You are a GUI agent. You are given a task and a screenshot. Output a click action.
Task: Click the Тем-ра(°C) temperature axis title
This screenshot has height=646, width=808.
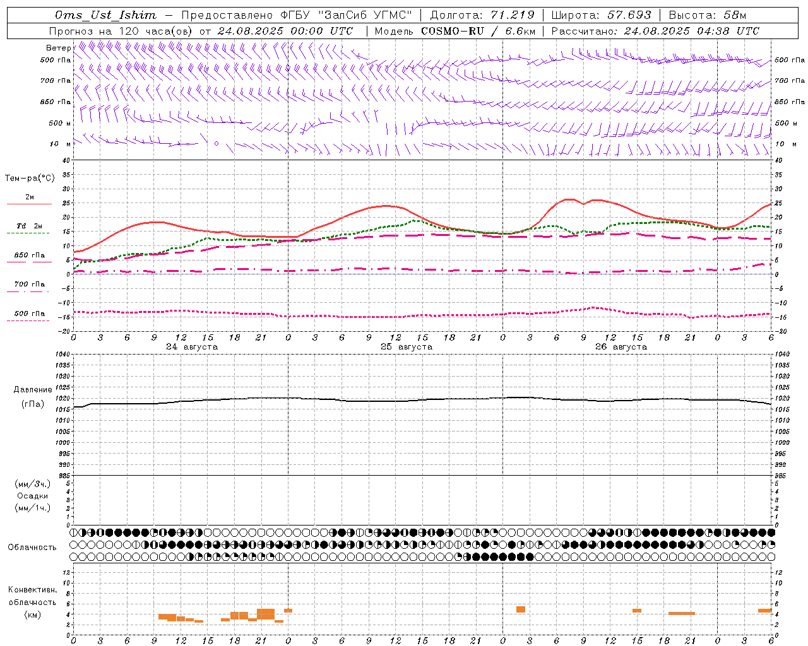30,178
